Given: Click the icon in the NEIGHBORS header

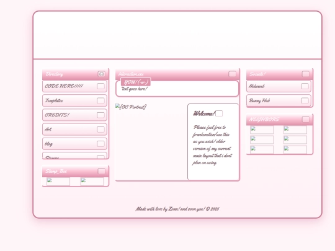Looking at the screenshot, I should click(x=305, y=120).
